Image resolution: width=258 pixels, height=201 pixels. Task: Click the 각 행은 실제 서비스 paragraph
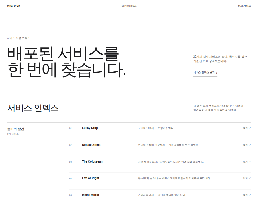pyautogui.click(x=218, y=108)
